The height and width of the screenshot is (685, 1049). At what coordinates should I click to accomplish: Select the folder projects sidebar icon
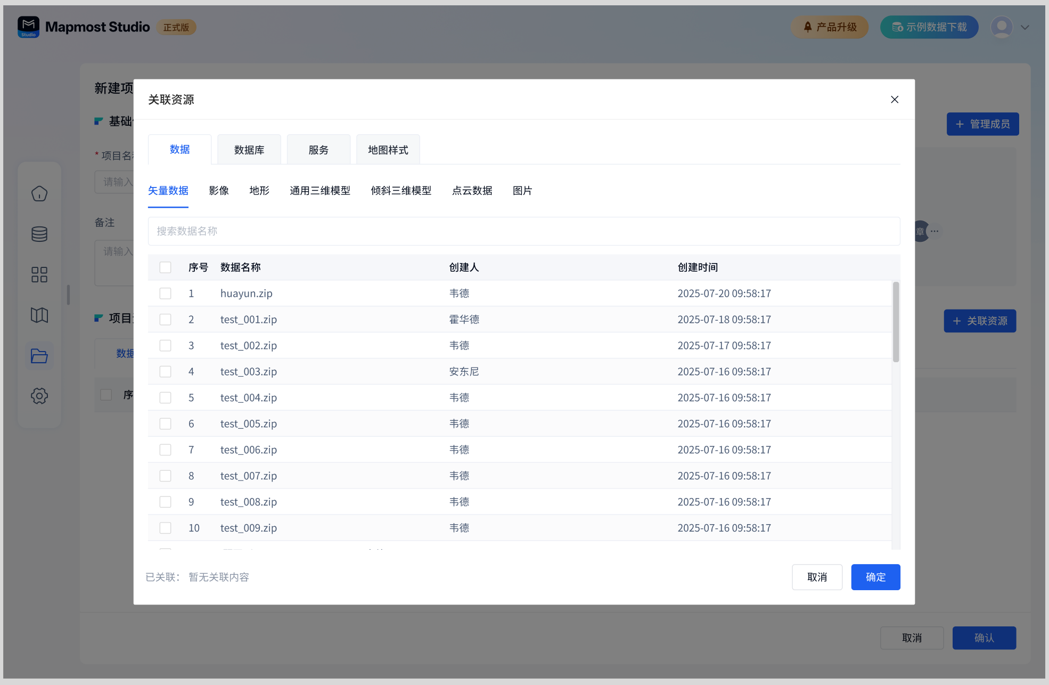coord(39,356)
